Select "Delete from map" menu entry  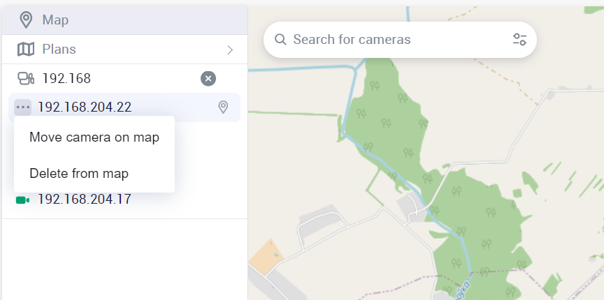point(79,173)
